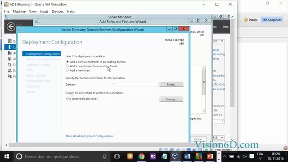Click the Domain text input field
The width and height of the screenshot is (288, 162).
pyautogui.click(x=136, y=85)
